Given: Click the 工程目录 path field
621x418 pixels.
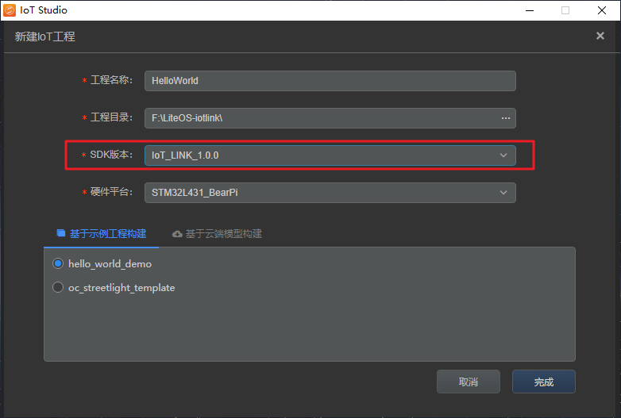Looking at the screenshot, I should click(x=330, y=118).
